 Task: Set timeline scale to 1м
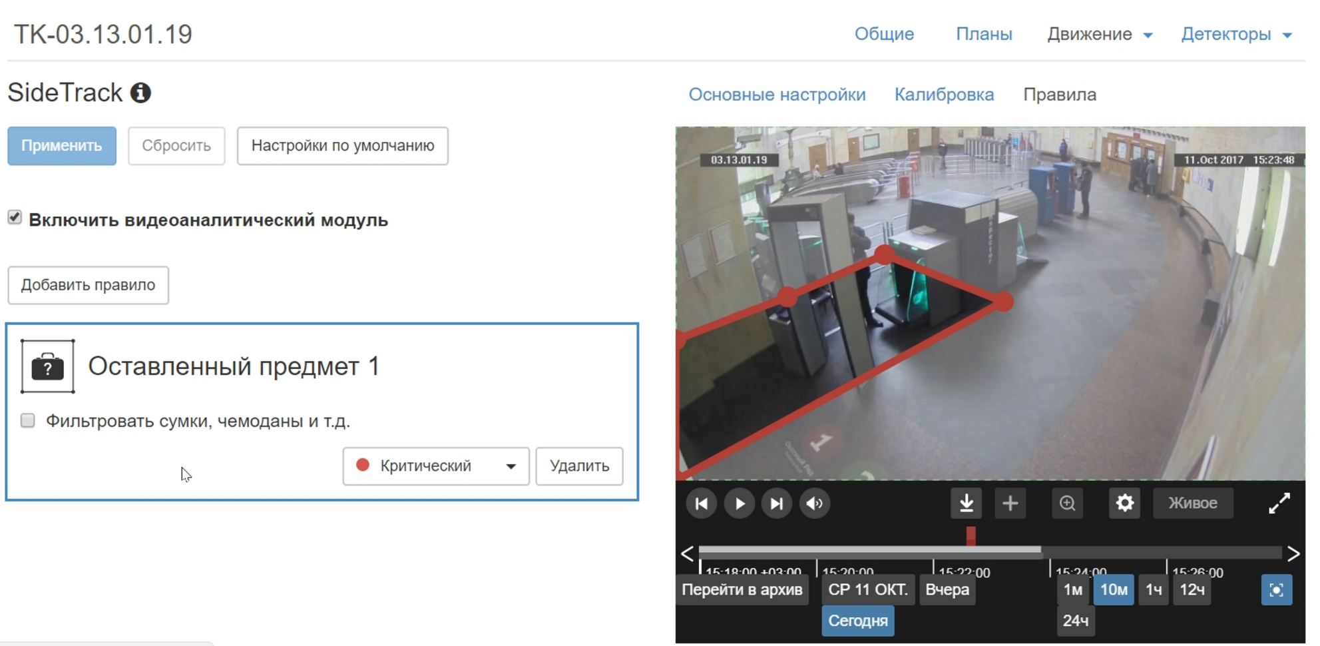1073,590
